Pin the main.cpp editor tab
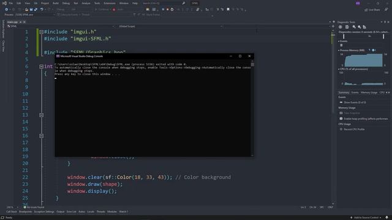This screenshot has width=392, height=220. pyautogui.click(x=20, y=22)
